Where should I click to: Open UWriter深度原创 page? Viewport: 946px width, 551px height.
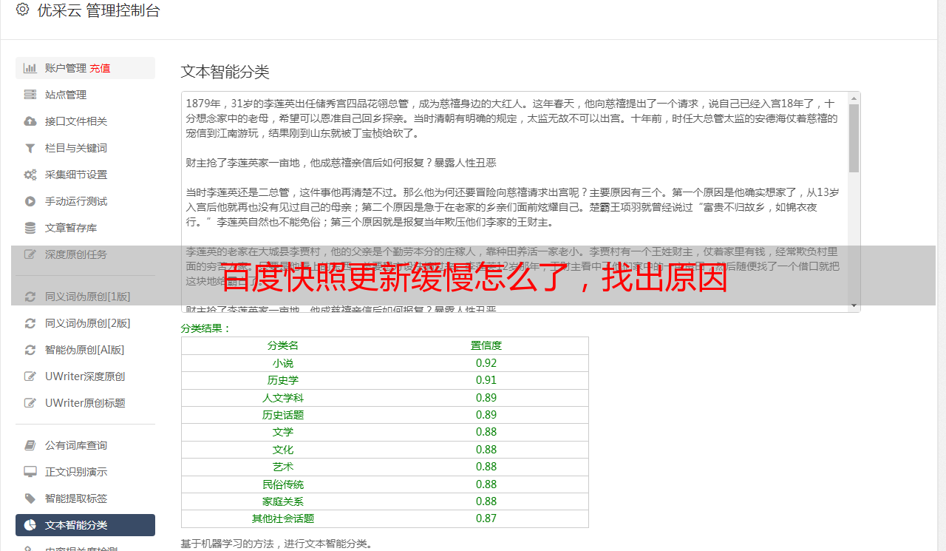pos(85,376)
